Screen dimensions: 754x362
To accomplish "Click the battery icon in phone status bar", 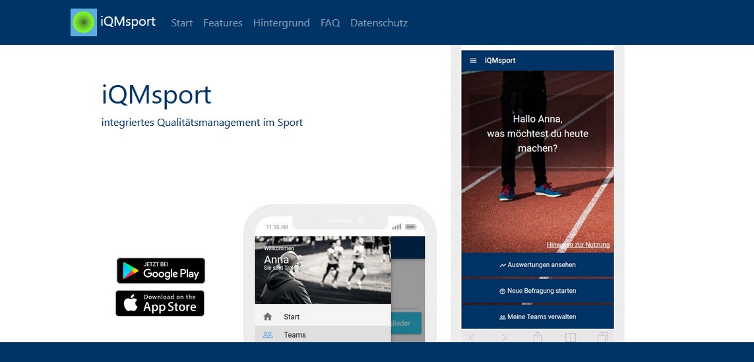I will (411, 226).
